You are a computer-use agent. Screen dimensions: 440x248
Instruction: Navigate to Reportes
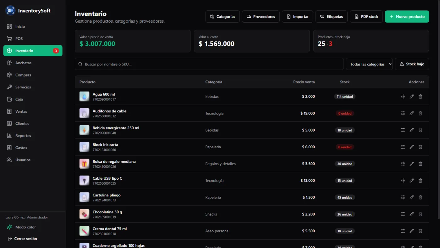pyautogui.click(x=33, y=136)
